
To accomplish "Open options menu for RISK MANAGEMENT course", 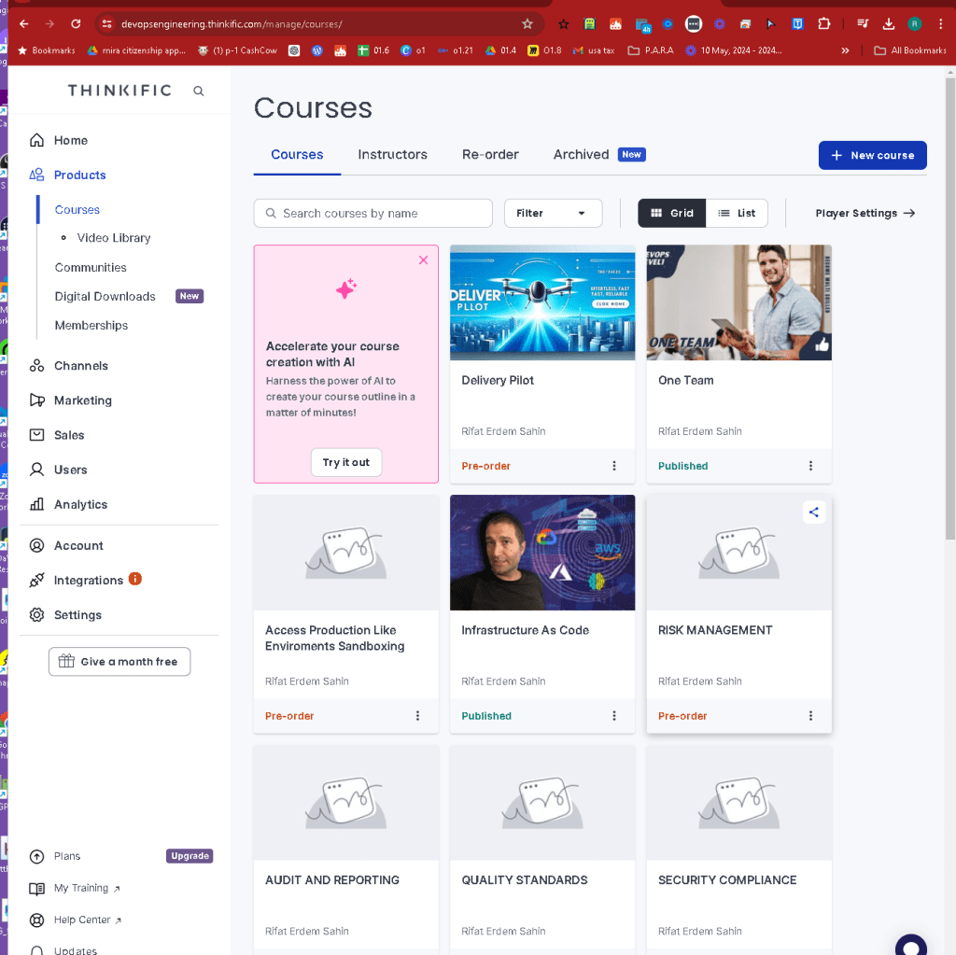I will click(810, 716).
